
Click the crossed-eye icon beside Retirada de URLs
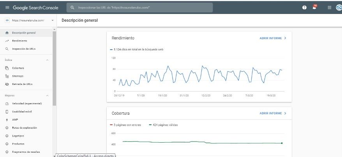pyautogui.click(x=7, y=84)
